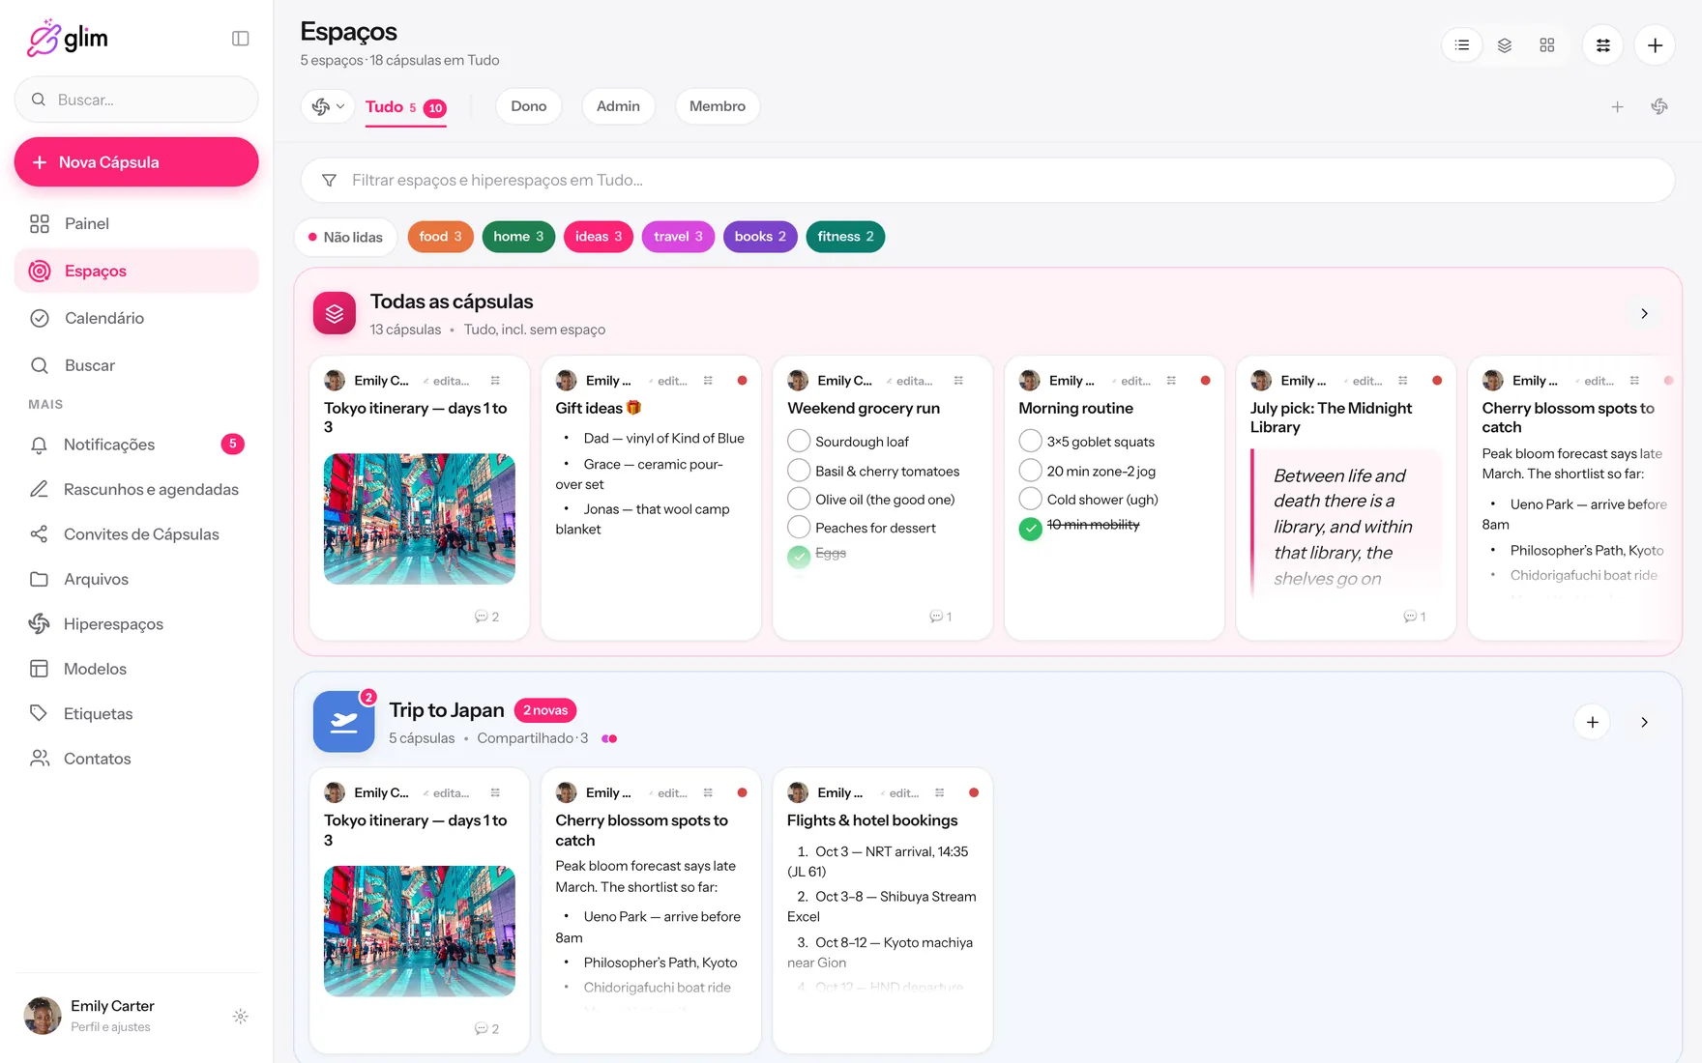Switch to grid view icon
Image resolution: width=1702 pixels, height=1063 pixels.
tap(1546, 45)
